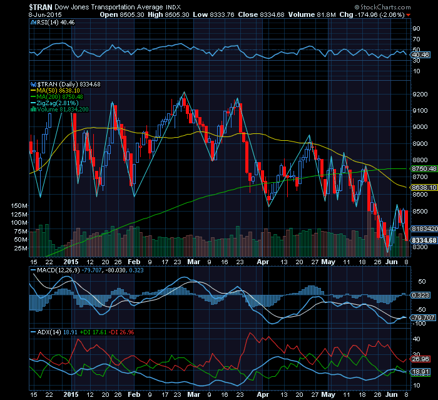Viewport: 438px width, 400px height.
Task: Click the red -DI 26.96 legend text
Action: (x=121, y=332)
